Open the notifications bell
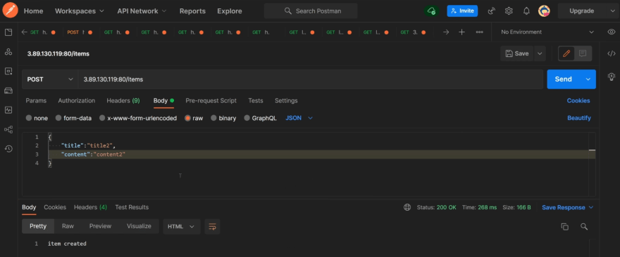The image size is (620, 257). tap(526, 11)
